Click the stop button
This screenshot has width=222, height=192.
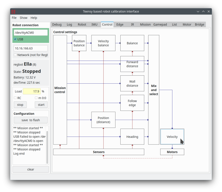[20, 105]
